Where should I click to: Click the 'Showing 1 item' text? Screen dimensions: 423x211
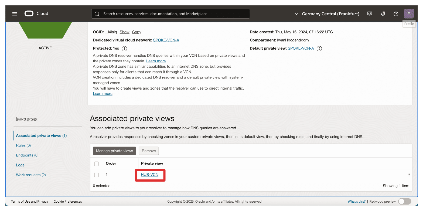click(x=396, y=186)
